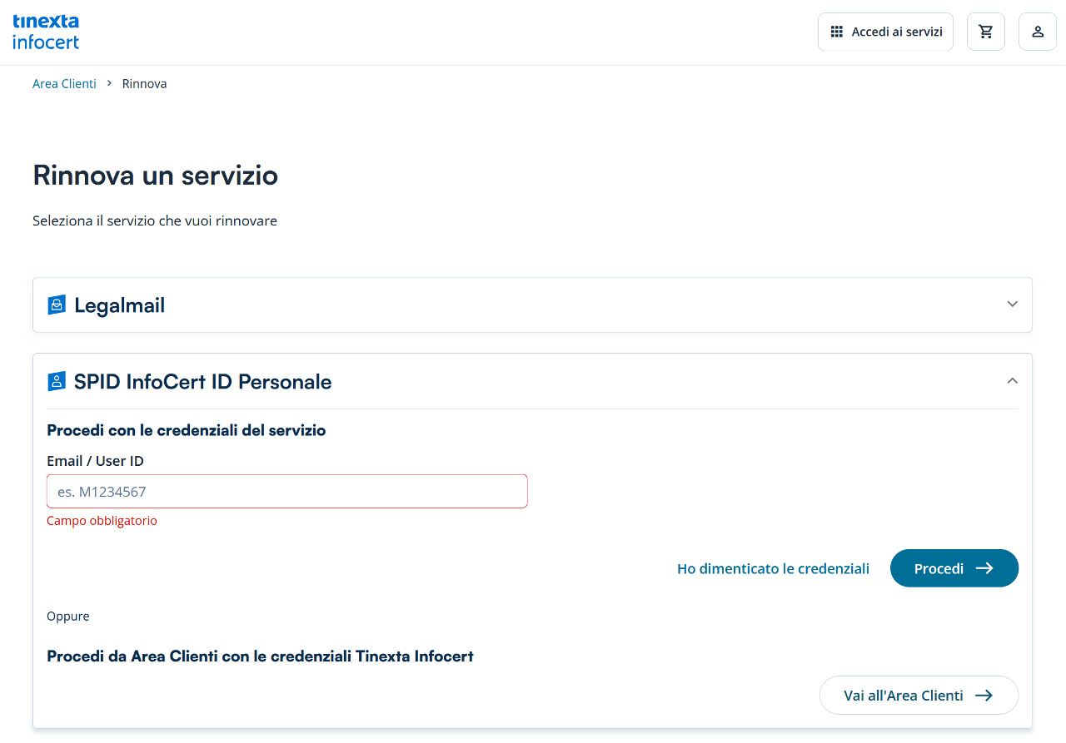Focus the Email / User ID input field

286,492
